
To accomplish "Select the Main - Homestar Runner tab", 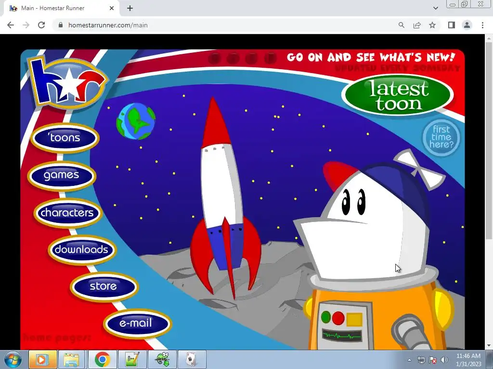I will 62,8.
